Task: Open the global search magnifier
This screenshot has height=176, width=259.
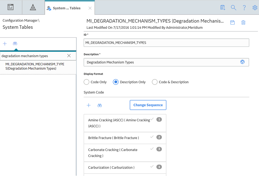Action: click(233, 8)
